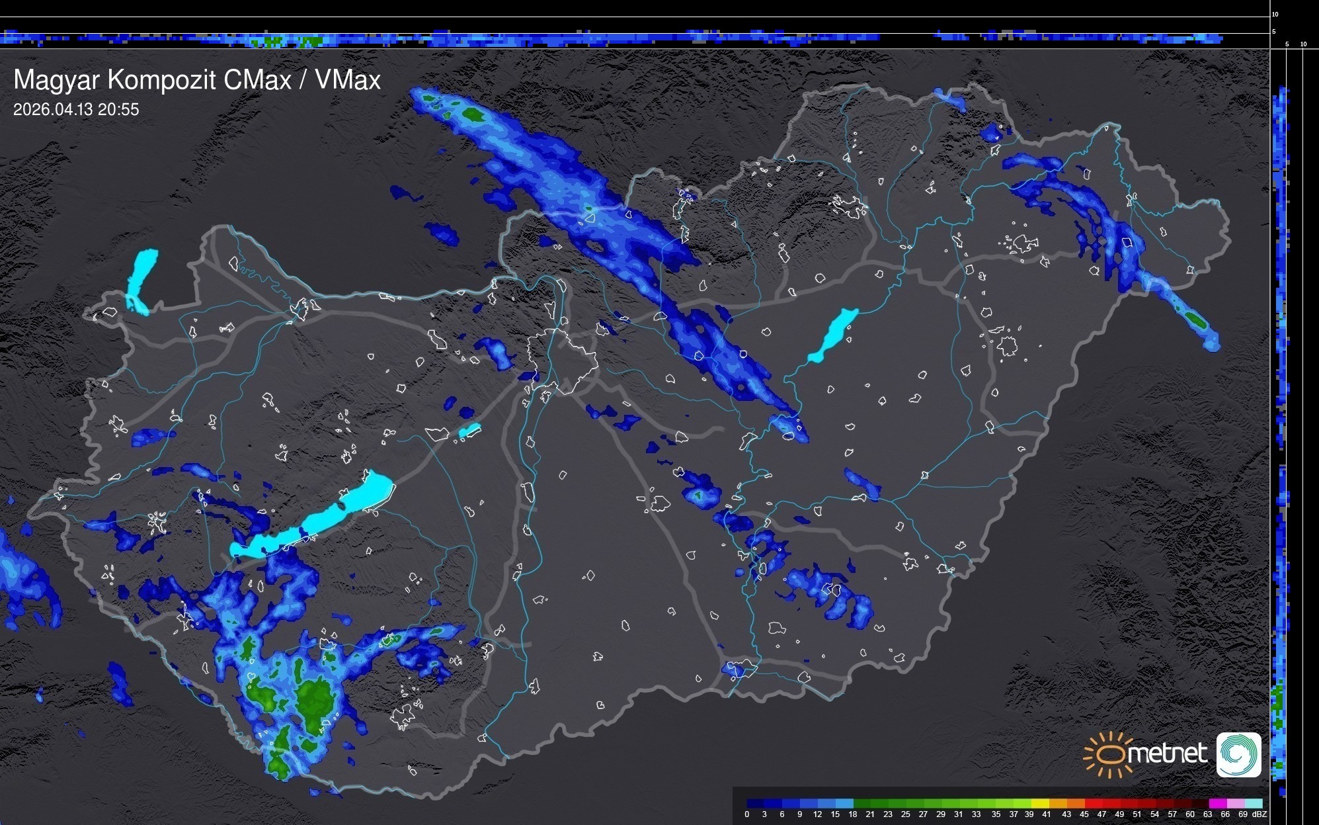Click the small cyan Lake Velence shape

pyautogui.click(x=469, y=430)
